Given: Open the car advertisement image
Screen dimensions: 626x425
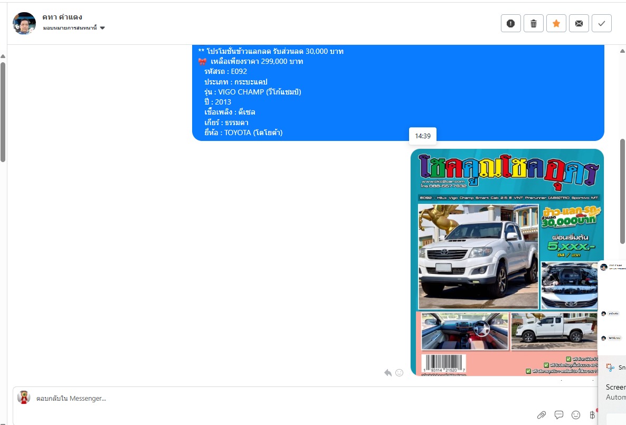Looking at the screenshot, I should pyautogui.click(x=507, y=262).
